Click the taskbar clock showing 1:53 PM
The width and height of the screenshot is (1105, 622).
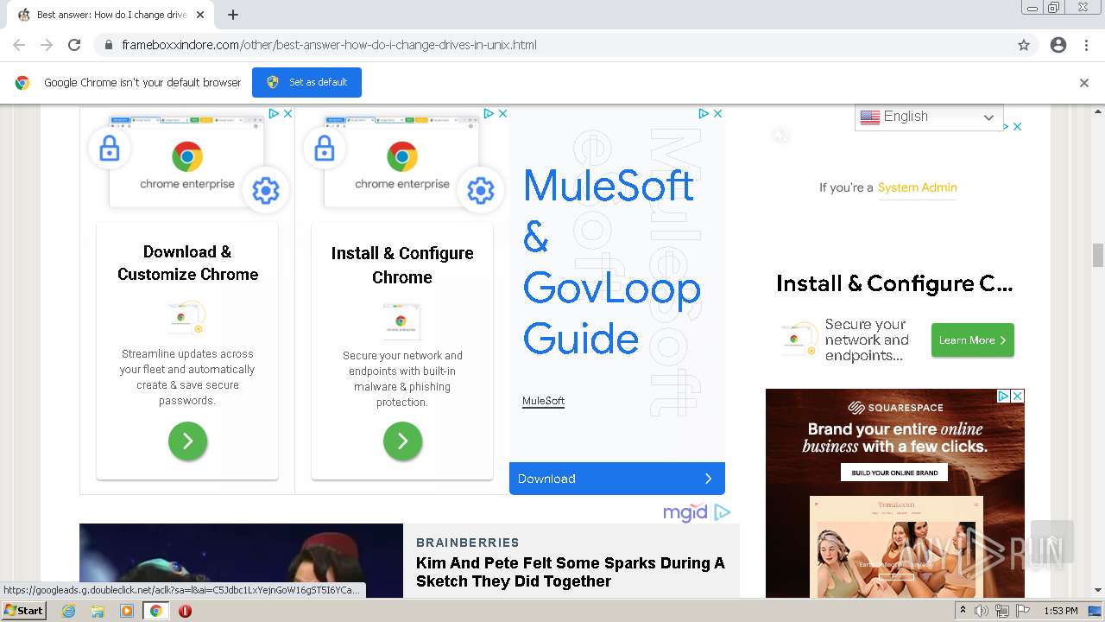click(1060, 611)
